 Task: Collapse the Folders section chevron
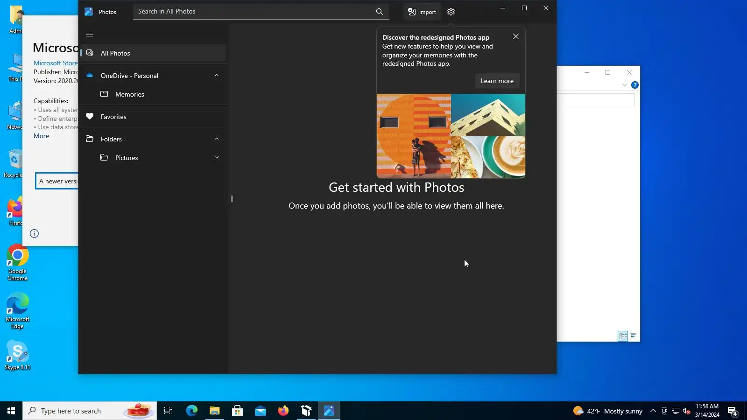point(217,139)
